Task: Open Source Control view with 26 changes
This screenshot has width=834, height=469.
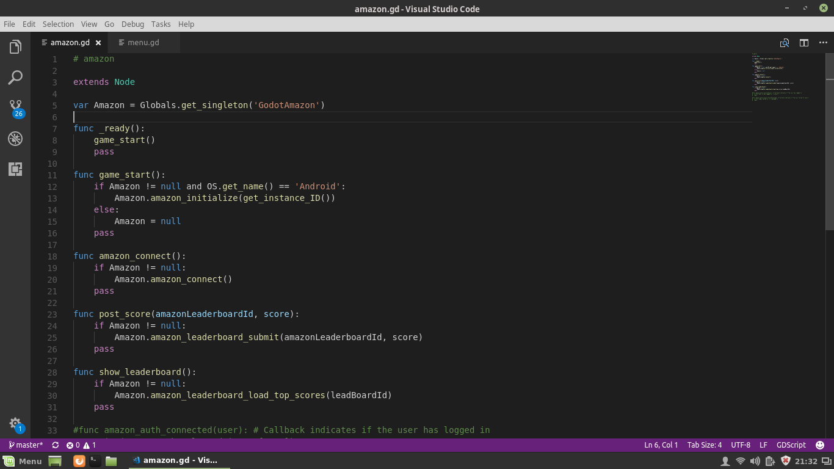Action: click(16, 108)
